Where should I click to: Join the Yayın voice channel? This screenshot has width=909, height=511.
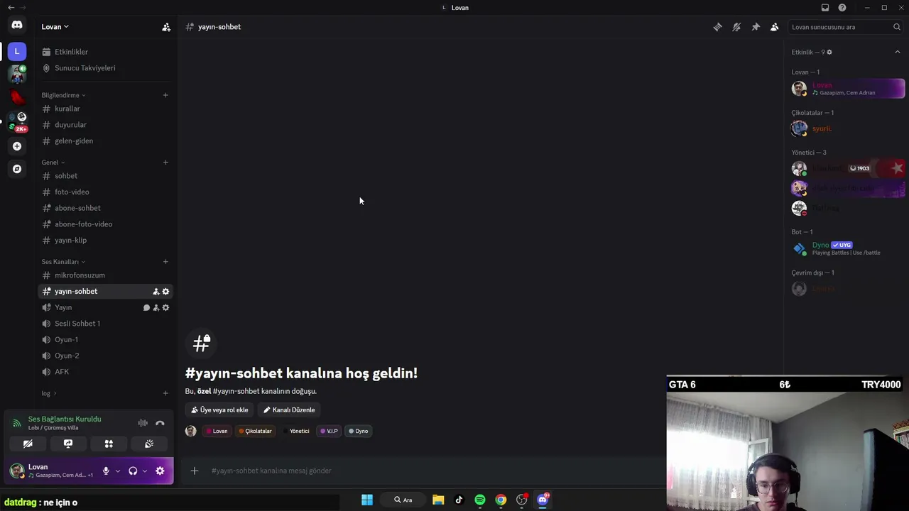(105, 307)
